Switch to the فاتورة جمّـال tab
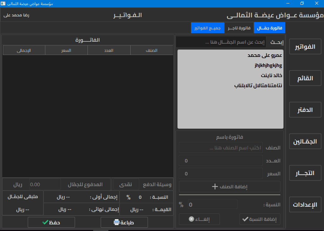 coord(269,27)
